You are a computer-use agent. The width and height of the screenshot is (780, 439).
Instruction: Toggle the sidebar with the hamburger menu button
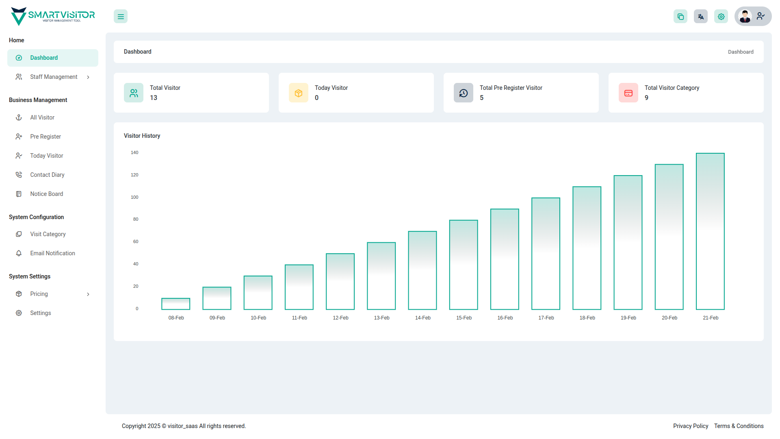coord(121,17)
